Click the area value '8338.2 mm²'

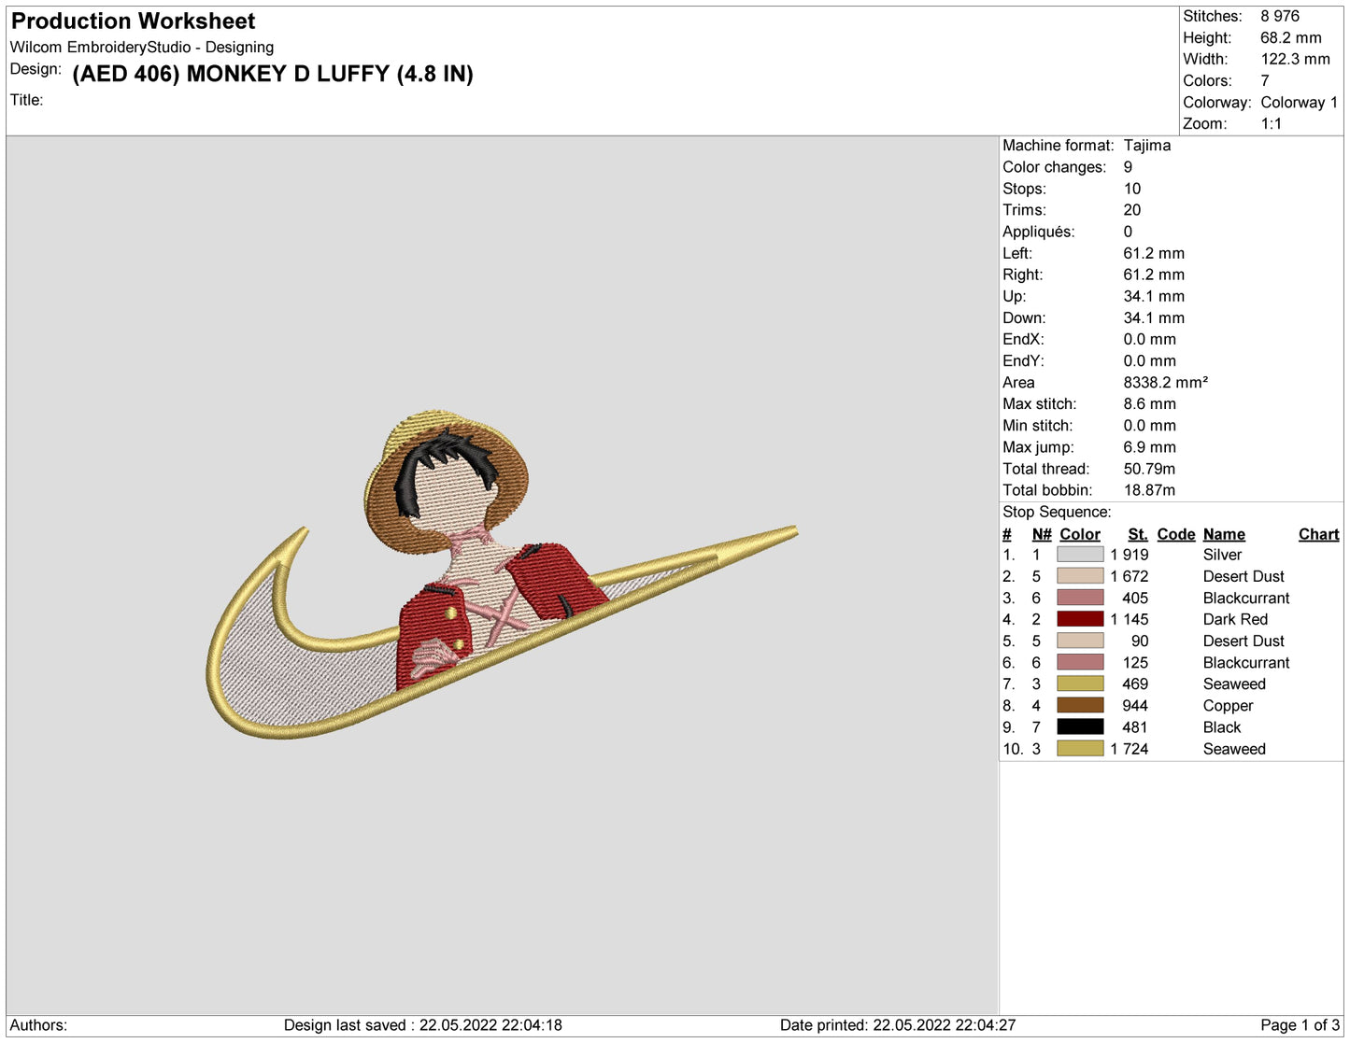(1165, 383)
